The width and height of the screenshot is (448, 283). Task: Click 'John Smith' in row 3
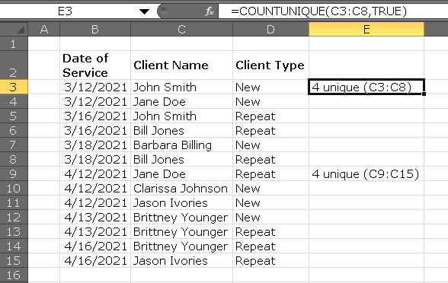click(181, 87)
